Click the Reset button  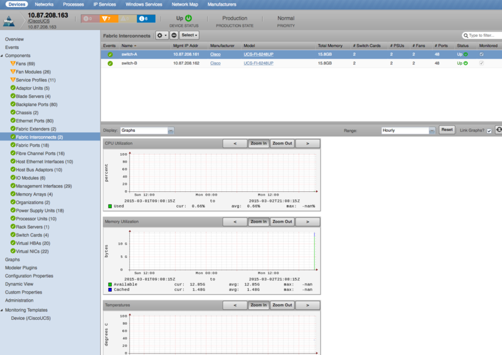[x=447, y=130]
